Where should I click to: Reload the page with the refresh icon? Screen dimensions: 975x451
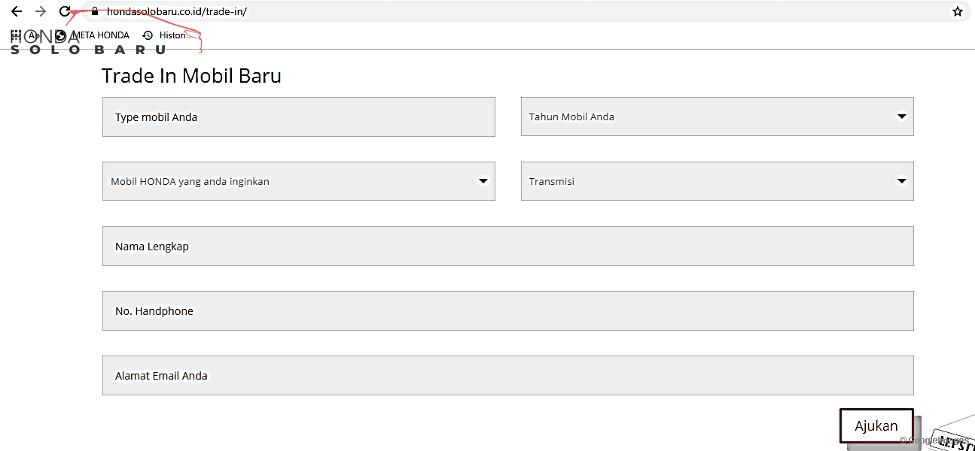(65, 11)
